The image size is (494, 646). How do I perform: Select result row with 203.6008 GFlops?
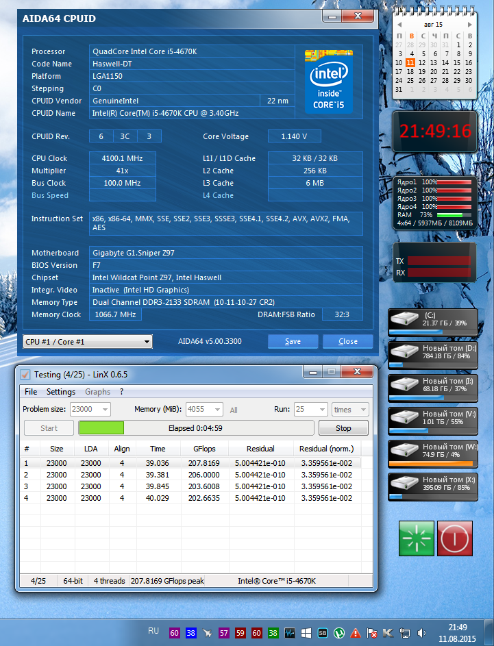(190, 486)
